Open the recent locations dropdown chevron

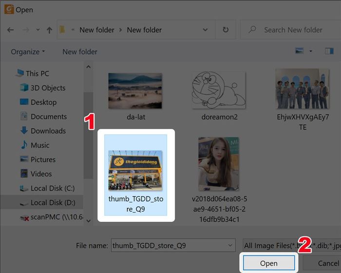(x=38, y=30)
